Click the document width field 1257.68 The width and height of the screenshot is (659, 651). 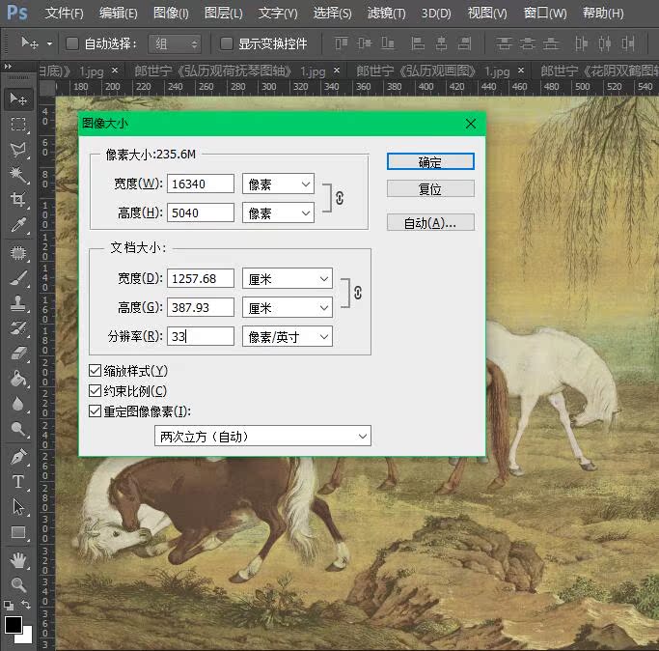tap(201, 278)
